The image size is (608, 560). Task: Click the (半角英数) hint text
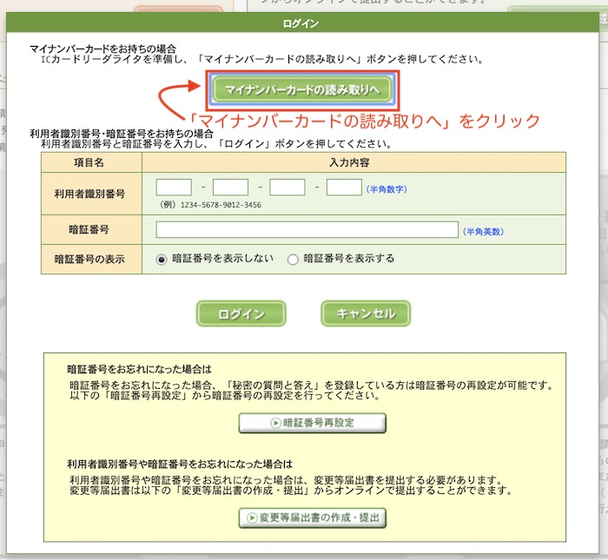[483, 231]
